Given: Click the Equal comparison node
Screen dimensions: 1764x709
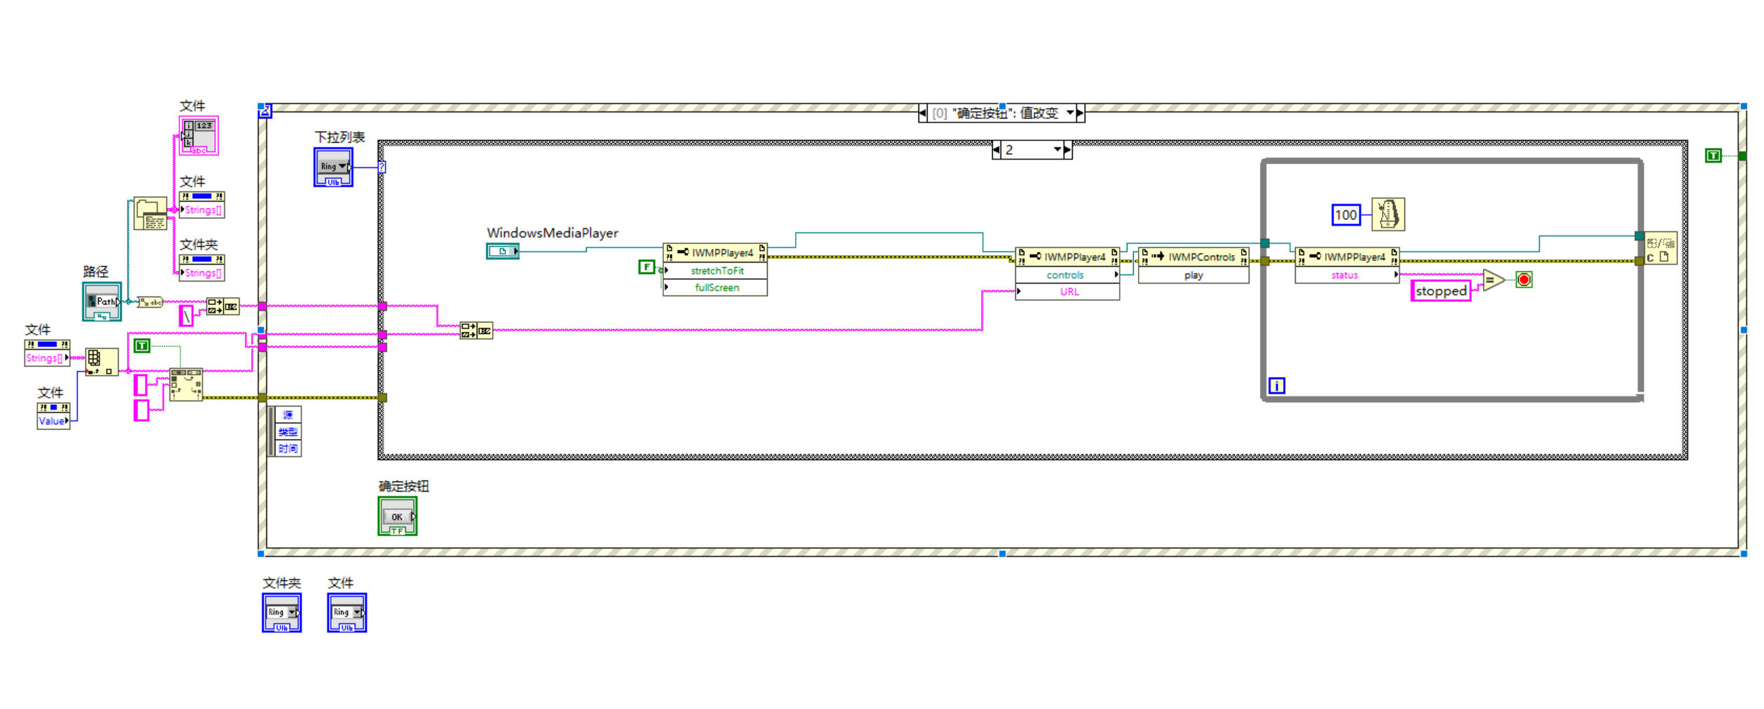Looking at the screenshot, I should (1493, 280).
